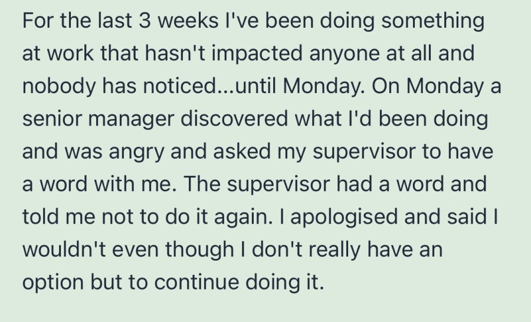Click the word "told"
Screen dimensions: 531x322
click(x=40, y=217)
